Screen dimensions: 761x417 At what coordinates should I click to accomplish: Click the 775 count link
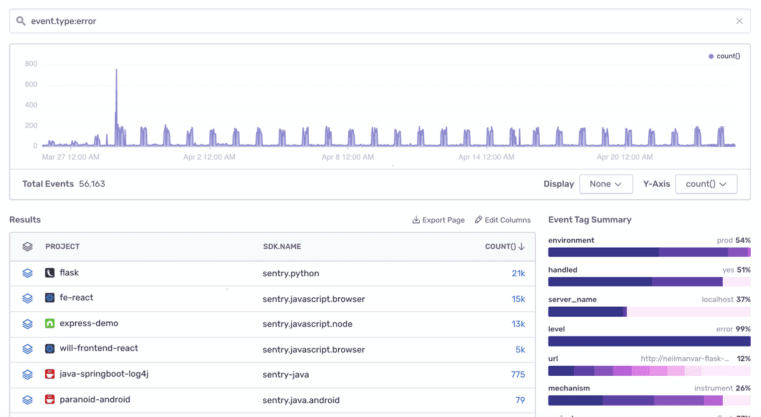[518, 375]
